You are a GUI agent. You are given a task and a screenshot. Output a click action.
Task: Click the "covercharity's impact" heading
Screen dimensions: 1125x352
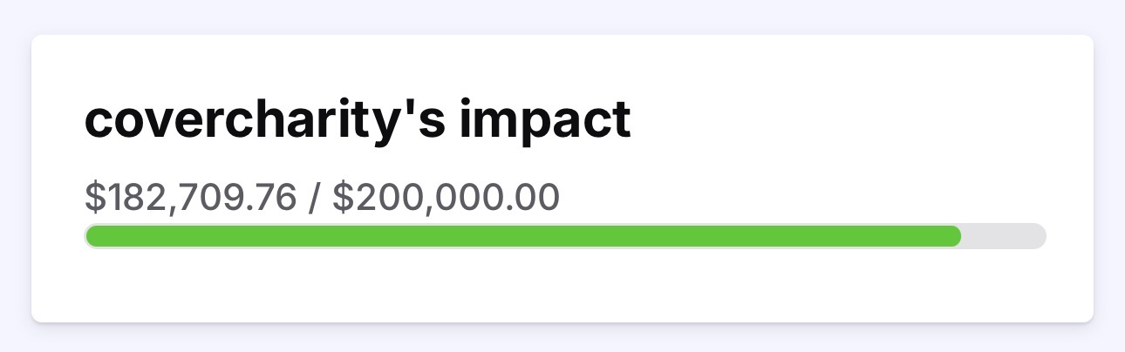click(x=357, y=121)
